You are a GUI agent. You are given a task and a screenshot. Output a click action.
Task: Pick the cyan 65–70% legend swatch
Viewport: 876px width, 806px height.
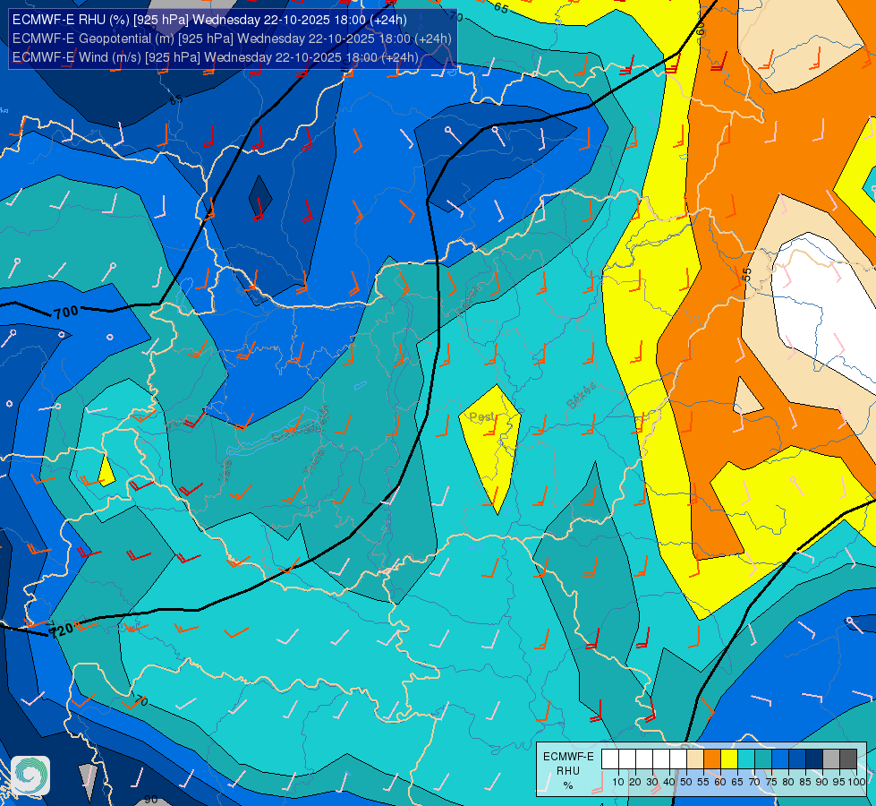746,759
